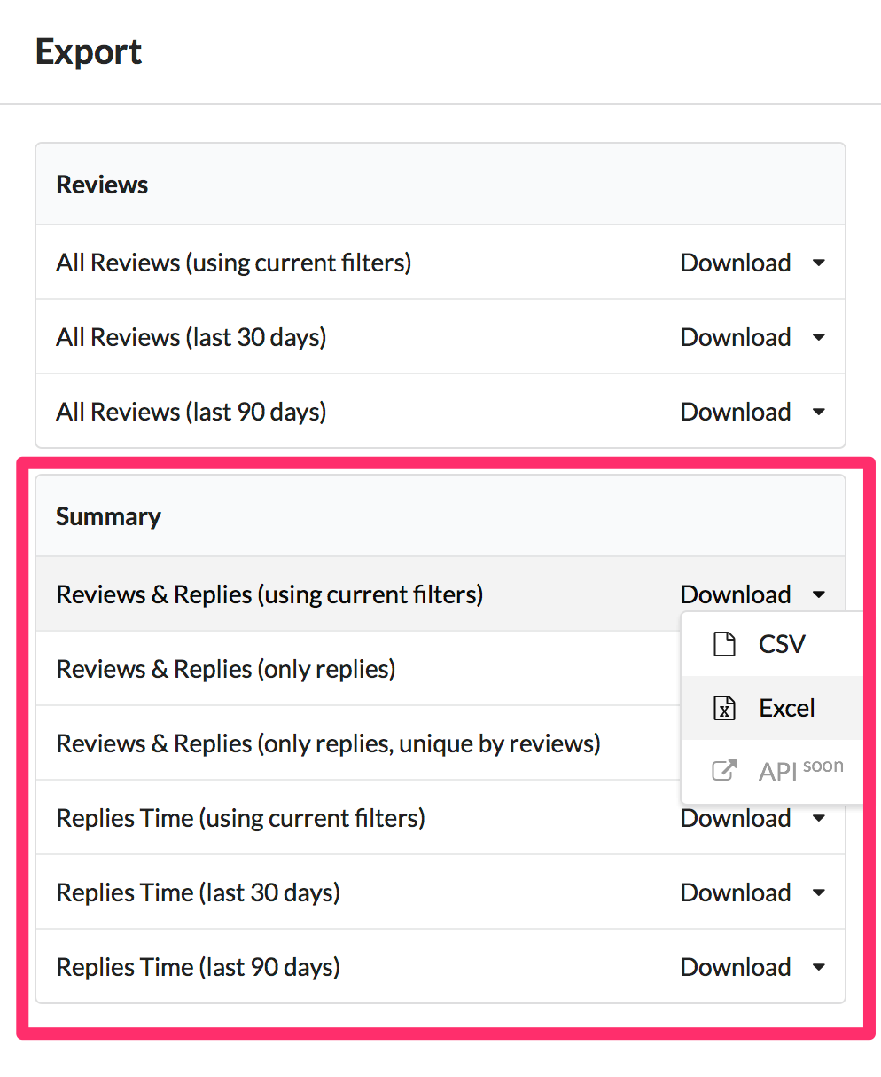Screen dimensions: 881x1077
Task: Click Download text for Replies Time (using current filters)
Action: (735, 820)
